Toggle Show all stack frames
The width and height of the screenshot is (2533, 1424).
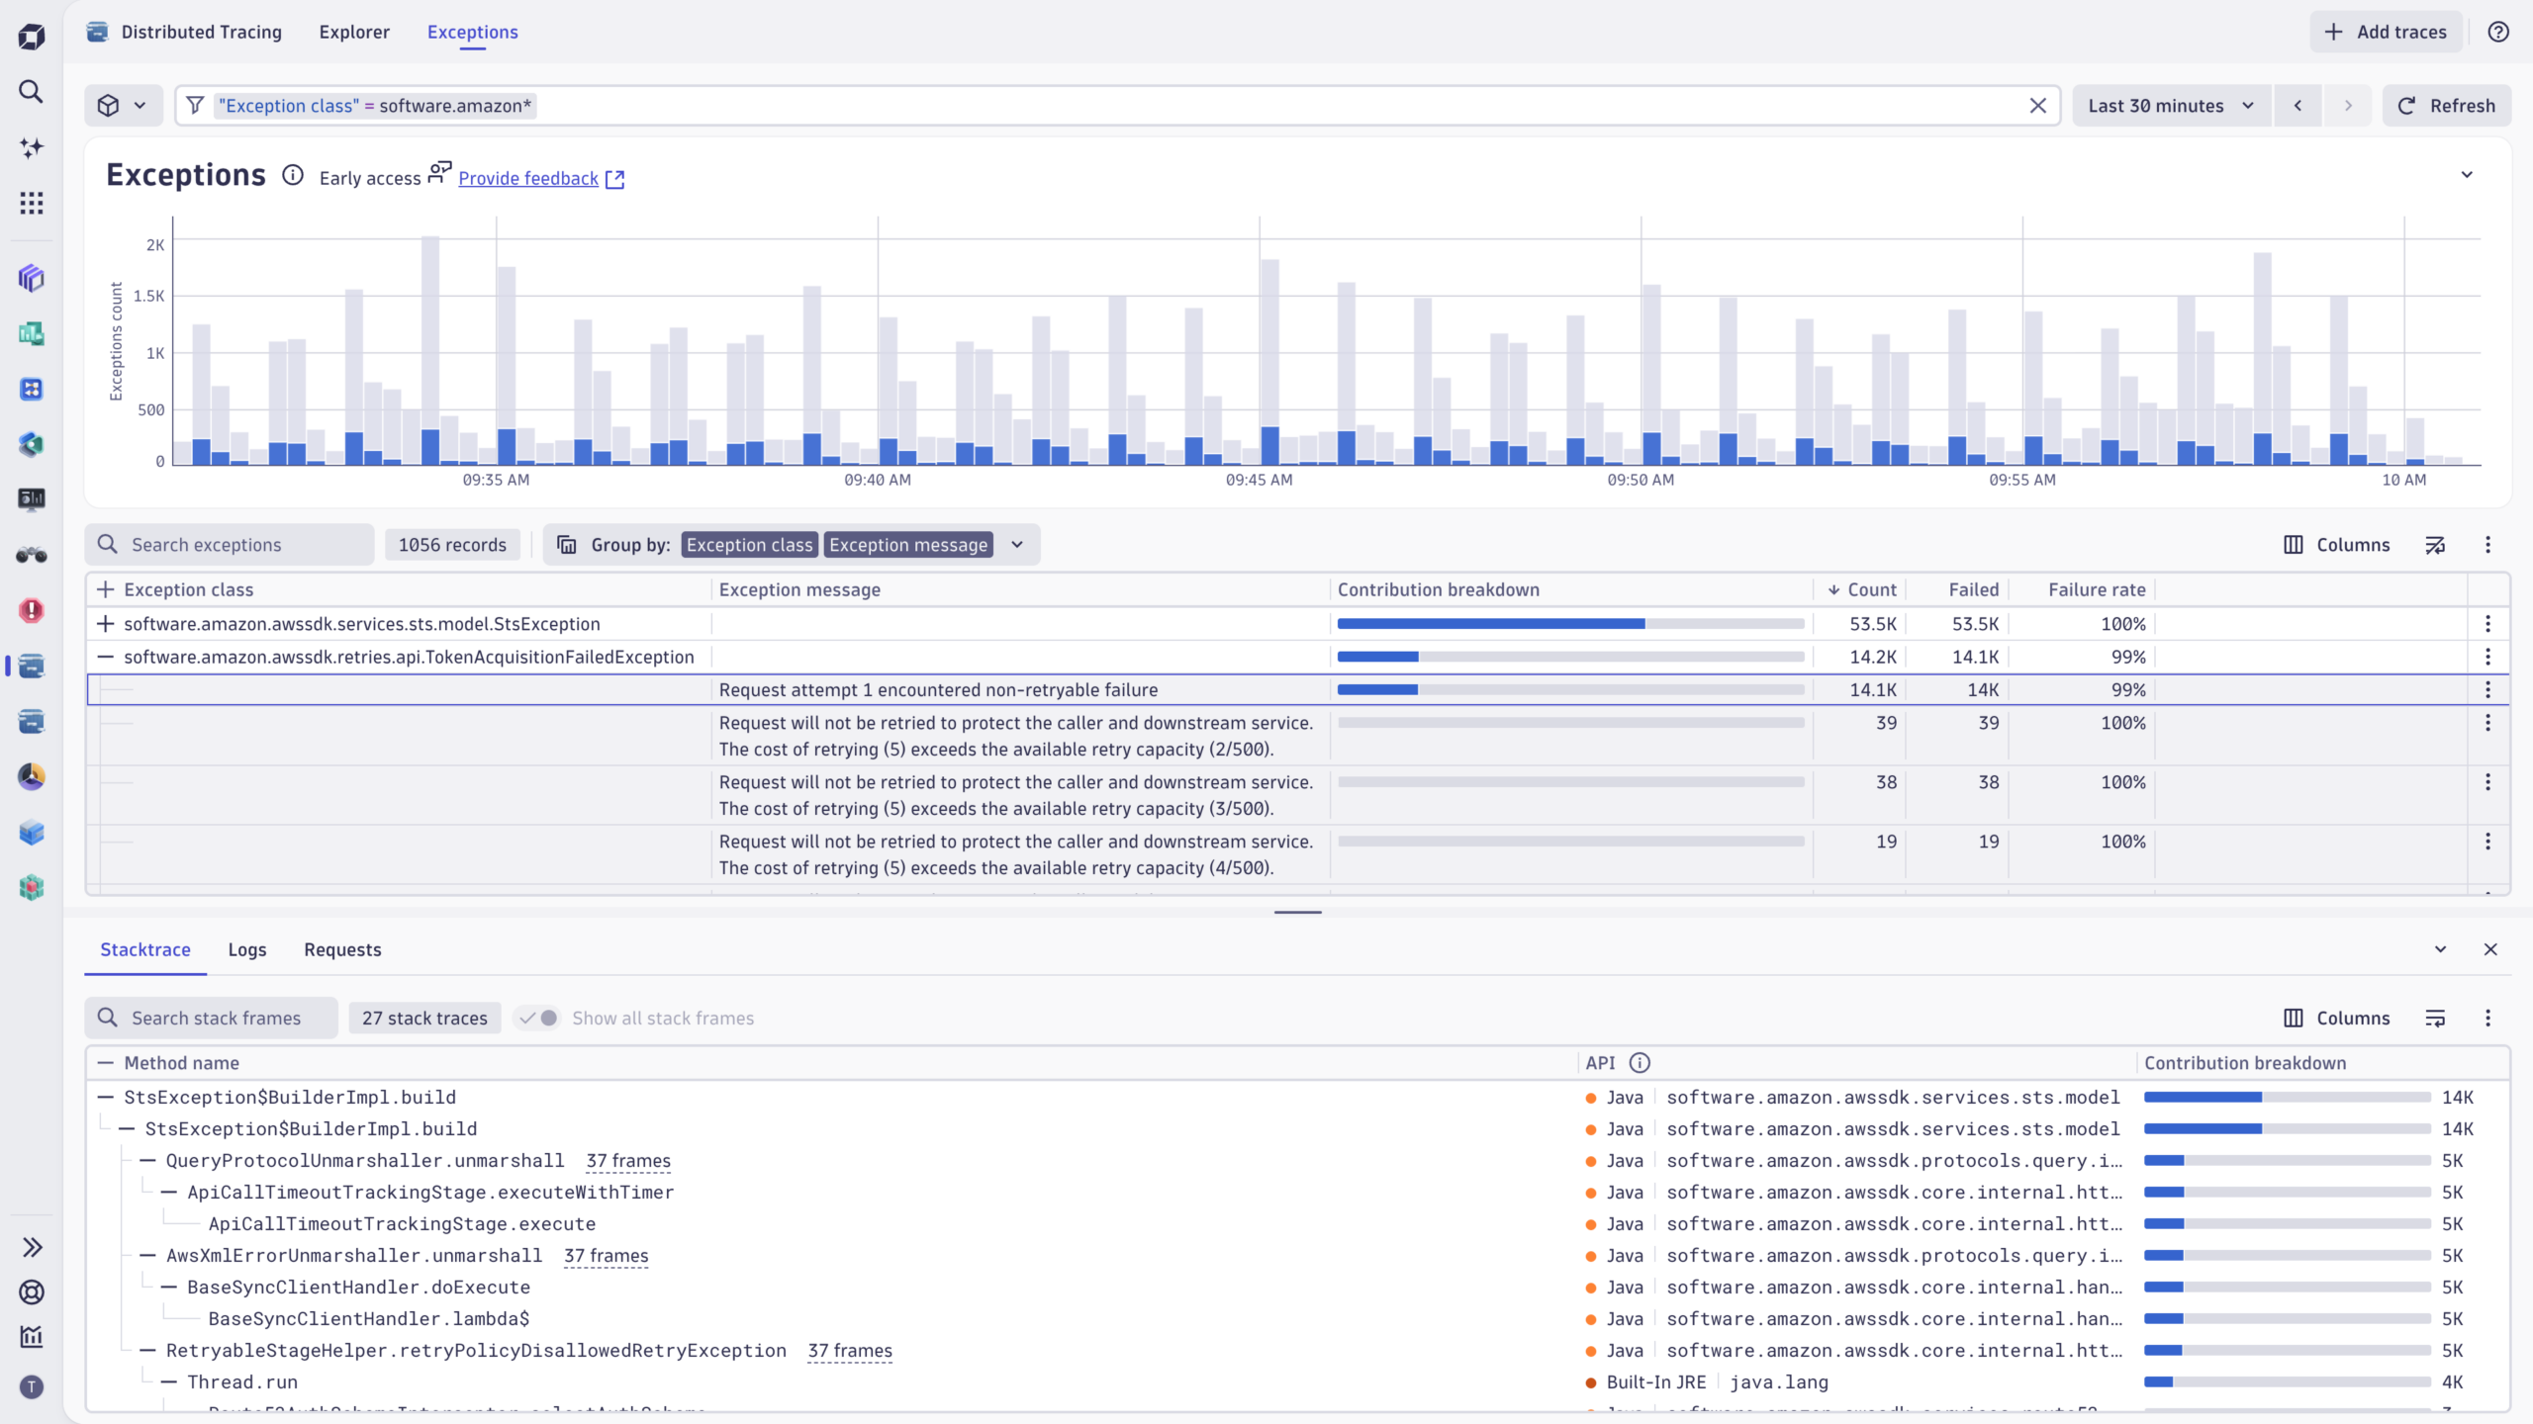[536, 1018]
